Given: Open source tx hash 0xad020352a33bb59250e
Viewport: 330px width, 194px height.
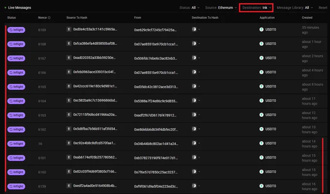Looking at the screenshot, I should pos(94,57).
